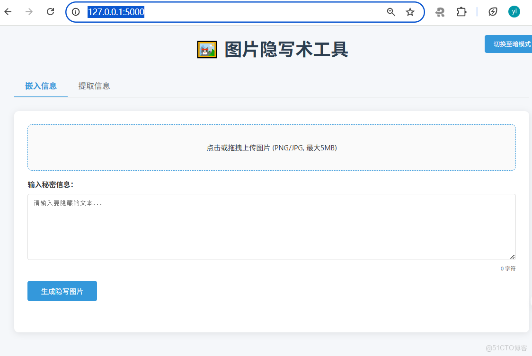Click the textarea resize handle corner

click(512, 257)
